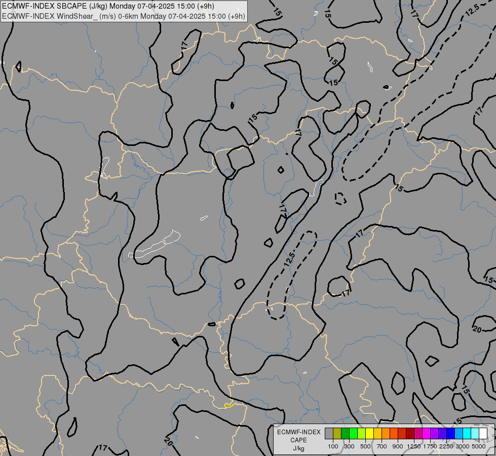Image resolution: width=496 pixels, height=456 pixels.
Task: Click the CAPE label in legend box
Action: pos(298,440)
